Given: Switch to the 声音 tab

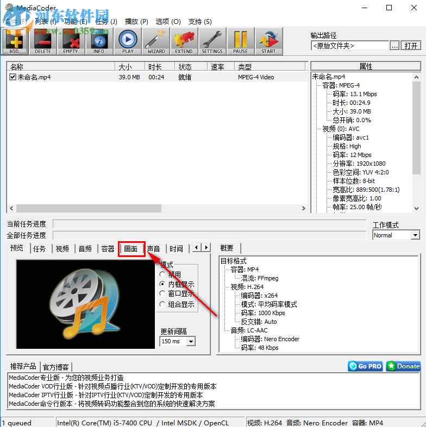Looking at the screenshot, I should pos(154,249).
